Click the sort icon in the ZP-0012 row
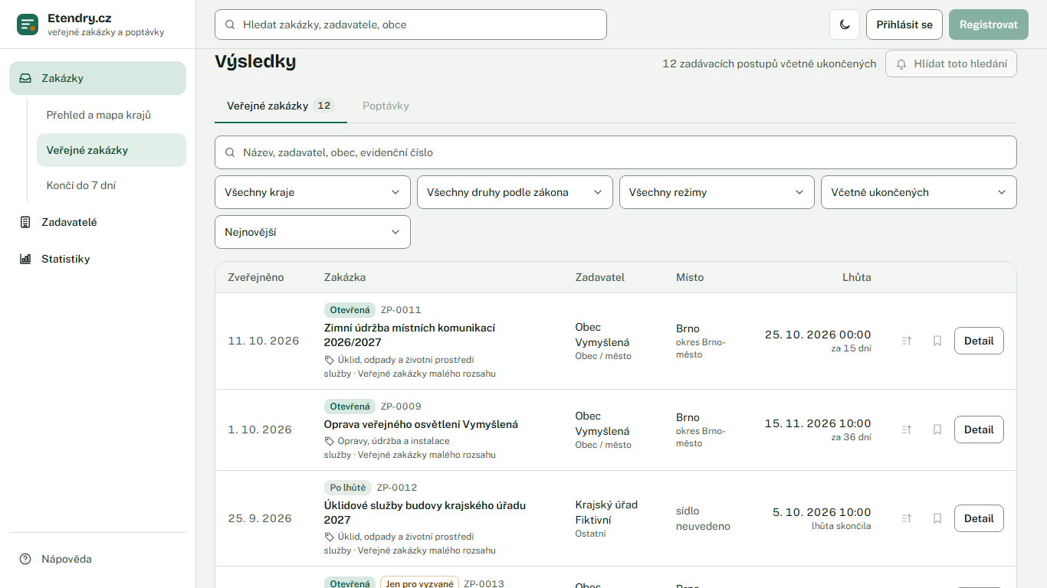Viewport: 1047px width, 588px height. (907, 518)
